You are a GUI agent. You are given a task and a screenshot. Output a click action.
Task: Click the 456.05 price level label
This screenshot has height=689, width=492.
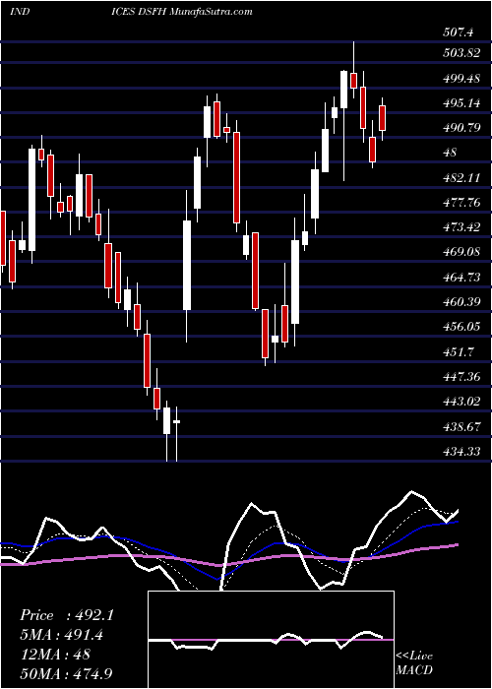point(461,327)
